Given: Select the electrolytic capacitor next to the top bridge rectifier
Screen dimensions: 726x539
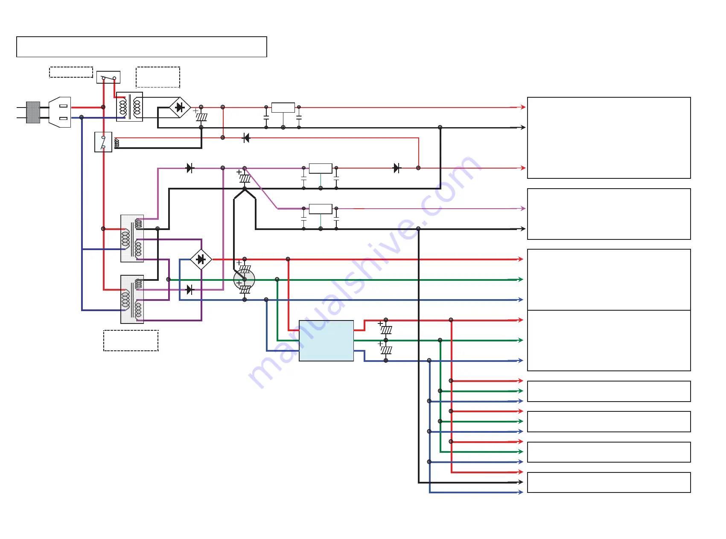Looking at the screenshot, I should click(201, 117).
